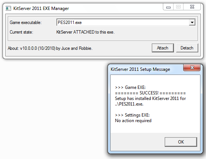Close the KitServer 2011 EXE Manager window
The image size is (206, 159).
(192, 7)
